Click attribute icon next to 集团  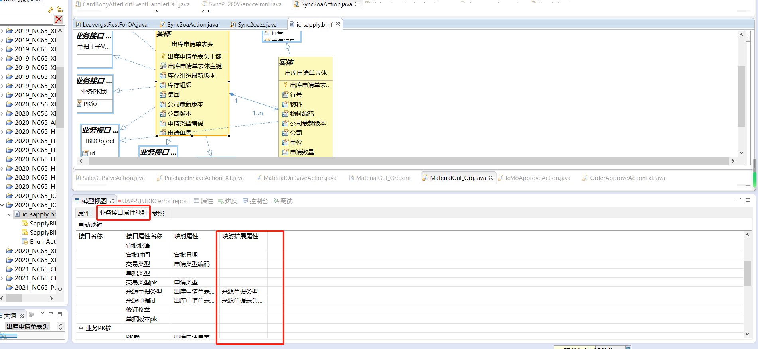163,94
